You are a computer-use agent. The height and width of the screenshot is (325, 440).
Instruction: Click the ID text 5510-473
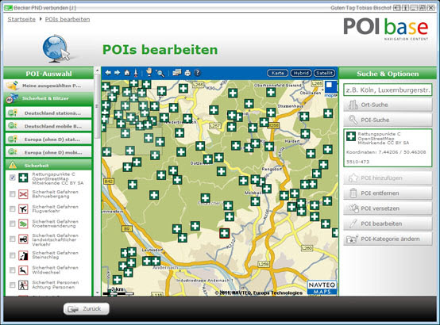tap(357, 162)
